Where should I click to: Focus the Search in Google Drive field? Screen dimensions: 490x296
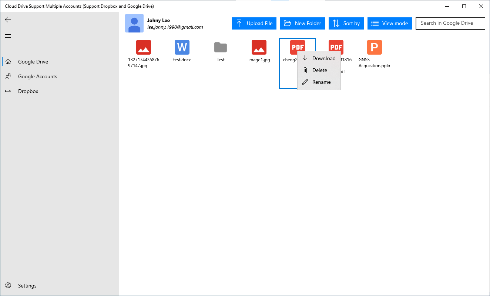450,23
